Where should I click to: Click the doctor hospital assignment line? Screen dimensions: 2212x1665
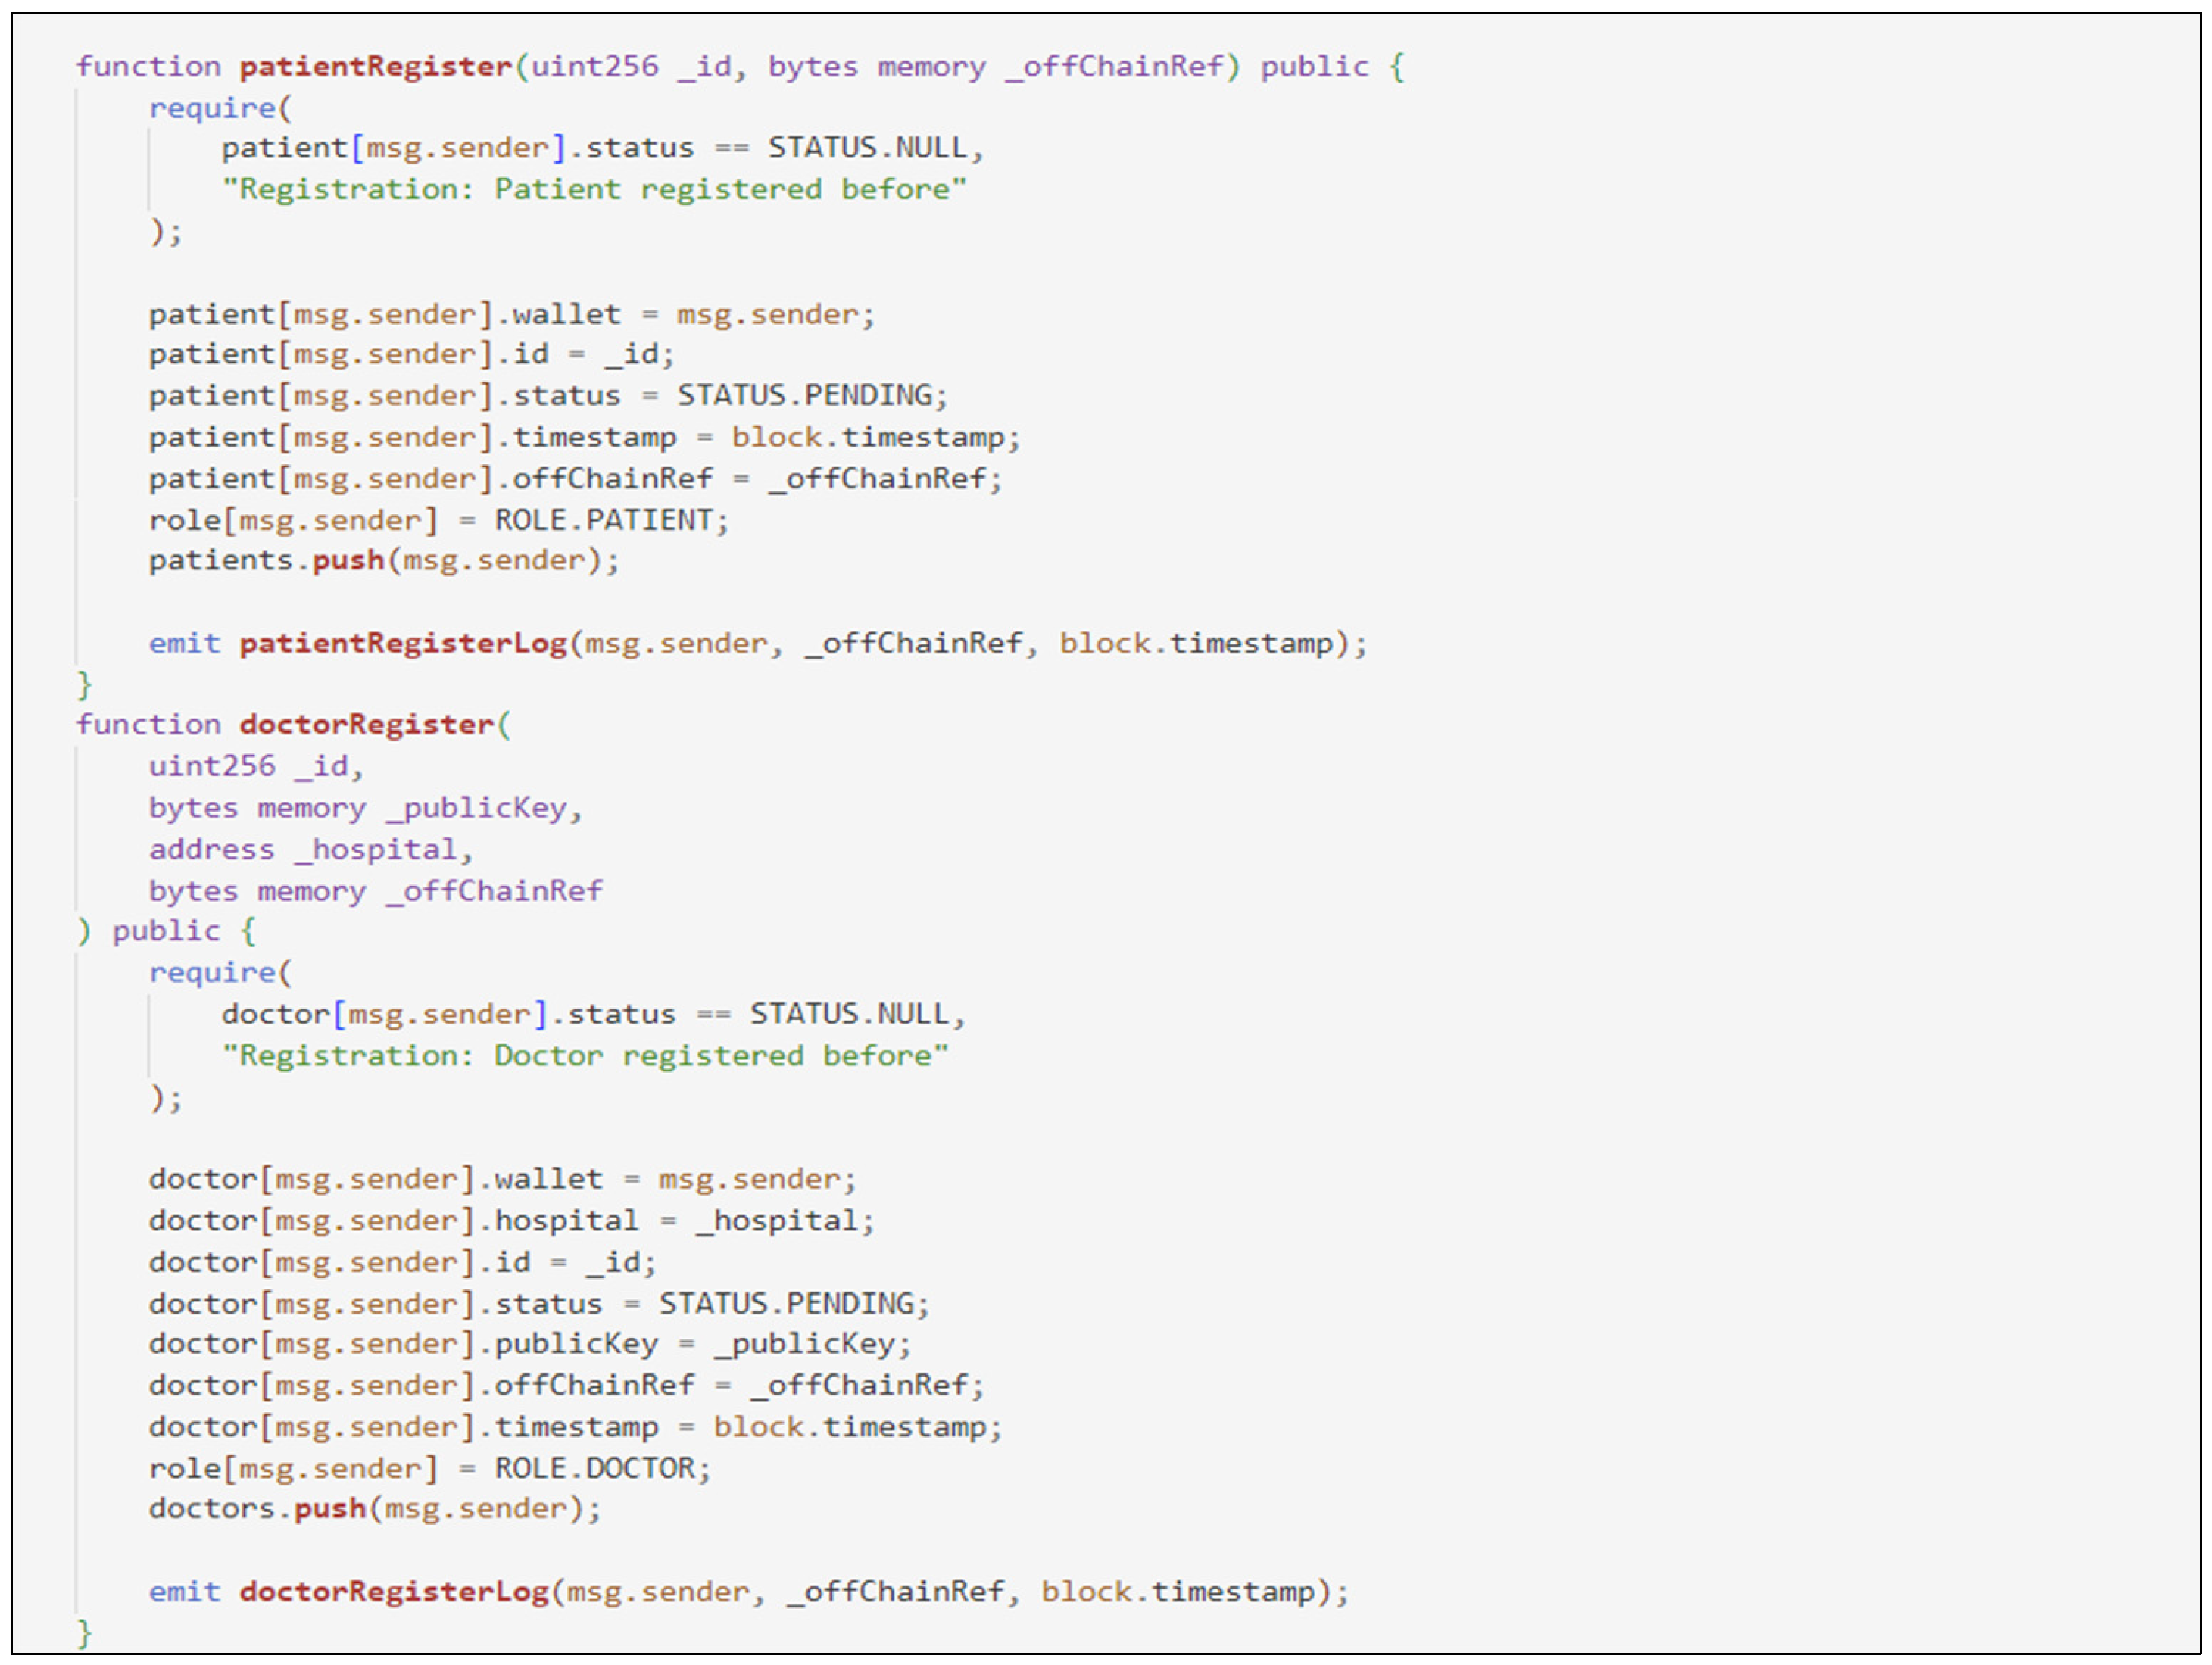click(x=511, y=1221)
